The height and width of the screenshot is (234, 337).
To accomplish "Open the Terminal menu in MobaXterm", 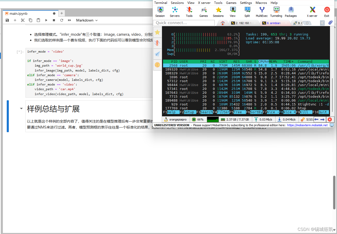I will pyautogui.click(x=161, y=3).
